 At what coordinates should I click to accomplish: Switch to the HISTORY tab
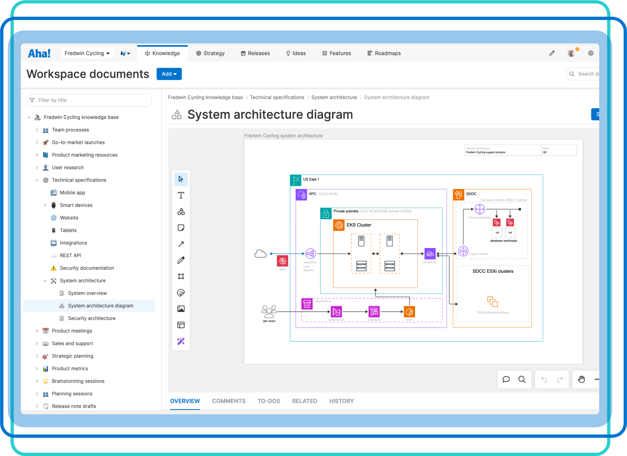(x=341, y=401)
